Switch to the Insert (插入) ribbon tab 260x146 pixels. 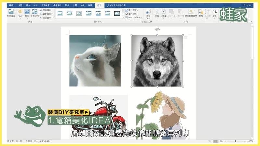[x=28, y=6]
